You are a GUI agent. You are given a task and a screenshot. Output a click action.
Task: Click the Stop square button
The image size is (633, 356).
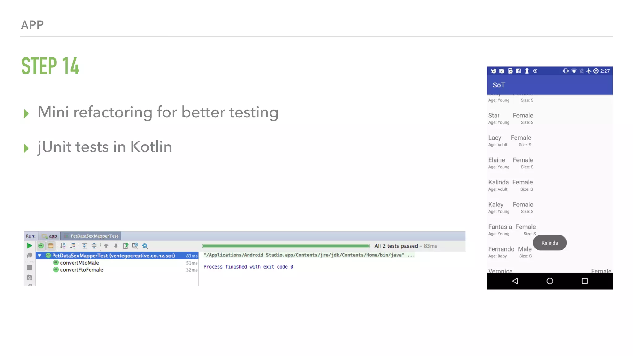[x=29, y=268]
